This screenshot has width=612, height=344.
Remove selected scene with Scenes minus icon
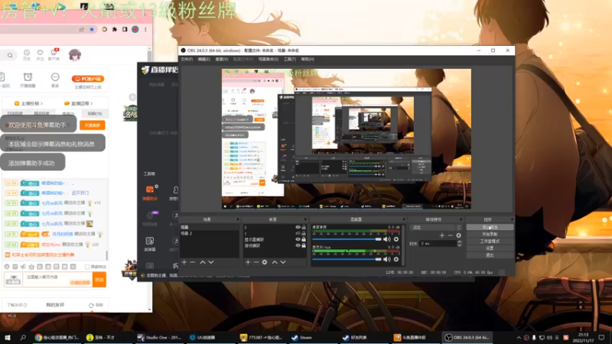pos(193,262)
